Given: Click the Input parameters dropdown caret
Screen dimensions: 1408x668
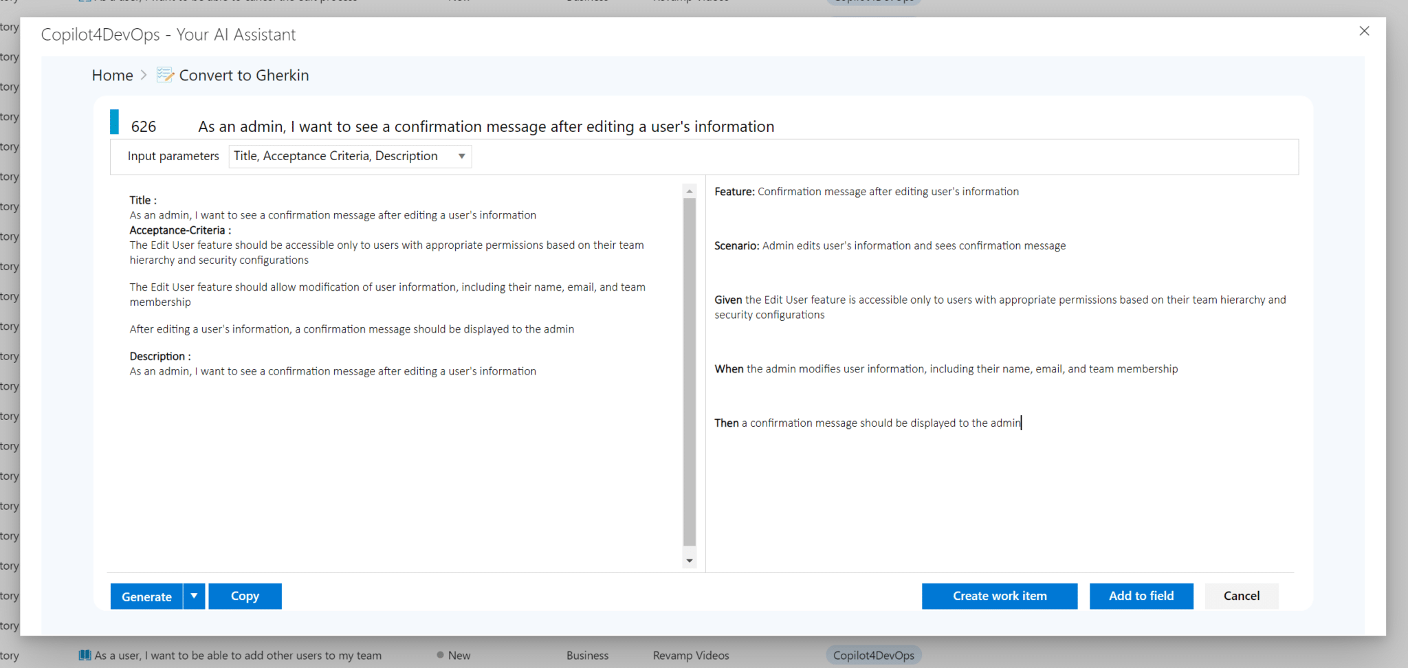Looking at the screenshot, I should pos(462,156).
